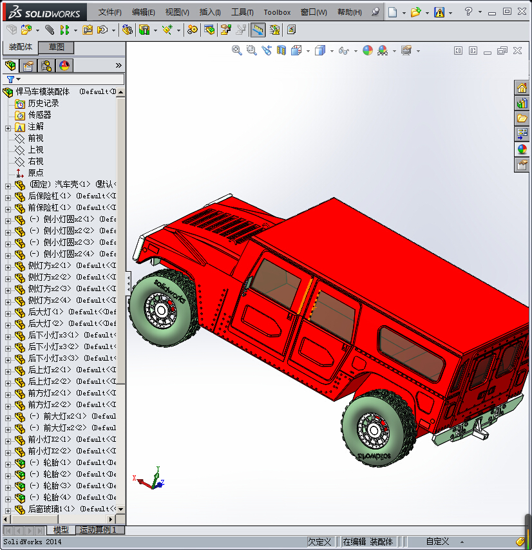Expand the 注解 tree node
The height and width of the screenshot is (550, 532).
[x=8, y=128]
